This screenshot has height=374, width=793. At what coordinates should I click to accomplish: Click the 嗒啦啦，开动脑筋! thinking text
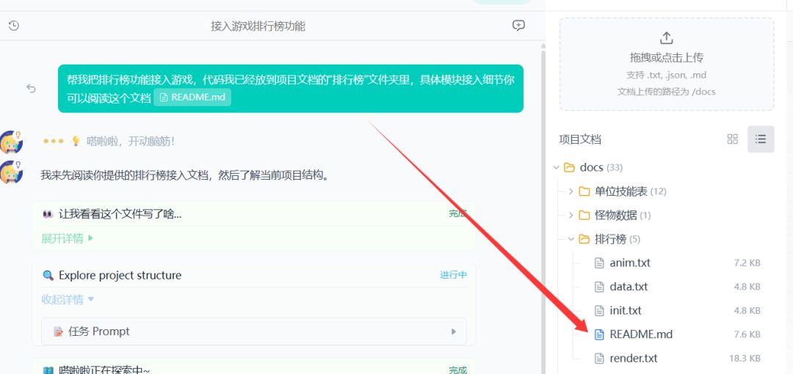point(131,141)
